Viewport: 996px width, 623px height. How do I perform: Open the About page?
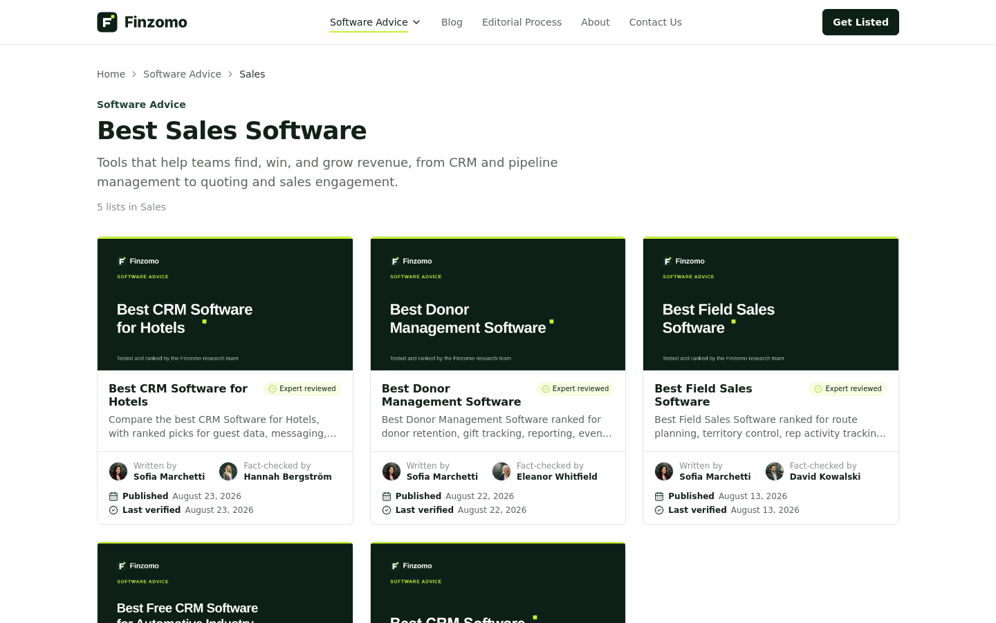(595, 22)
